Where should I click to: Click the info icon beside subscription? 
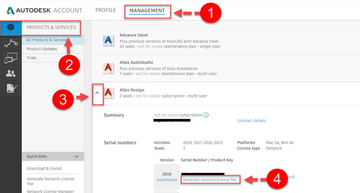[x=206, y=115]
